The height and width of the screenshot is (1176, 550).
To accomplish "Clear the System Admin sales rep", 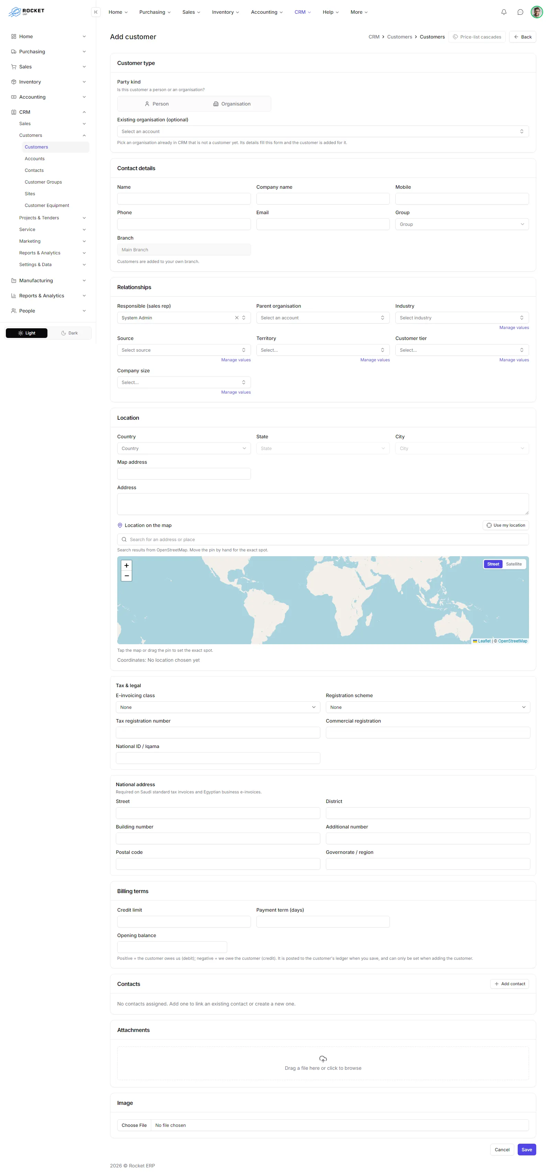I will 236,318.
